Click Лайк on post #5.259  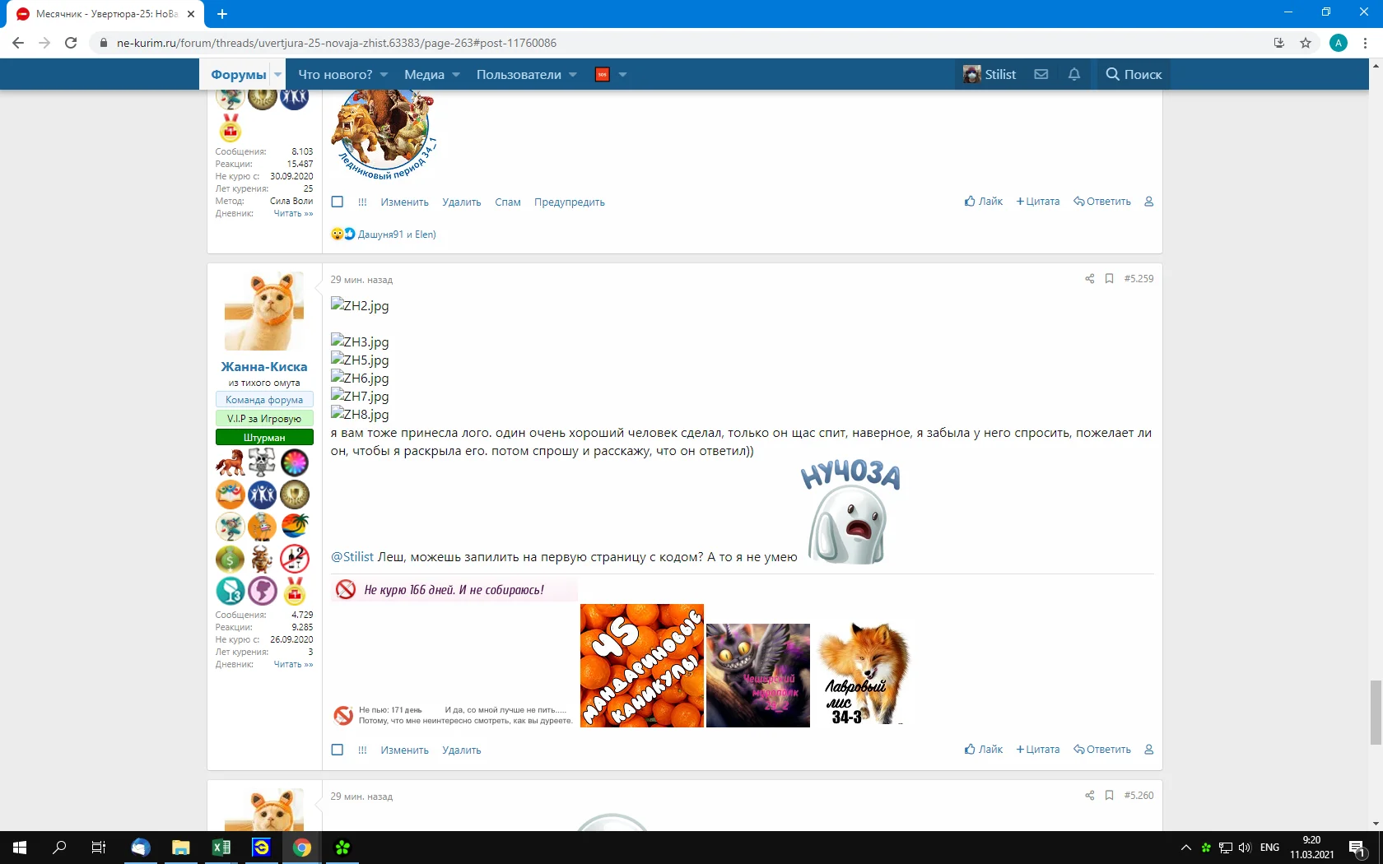(x=984, y=750)
